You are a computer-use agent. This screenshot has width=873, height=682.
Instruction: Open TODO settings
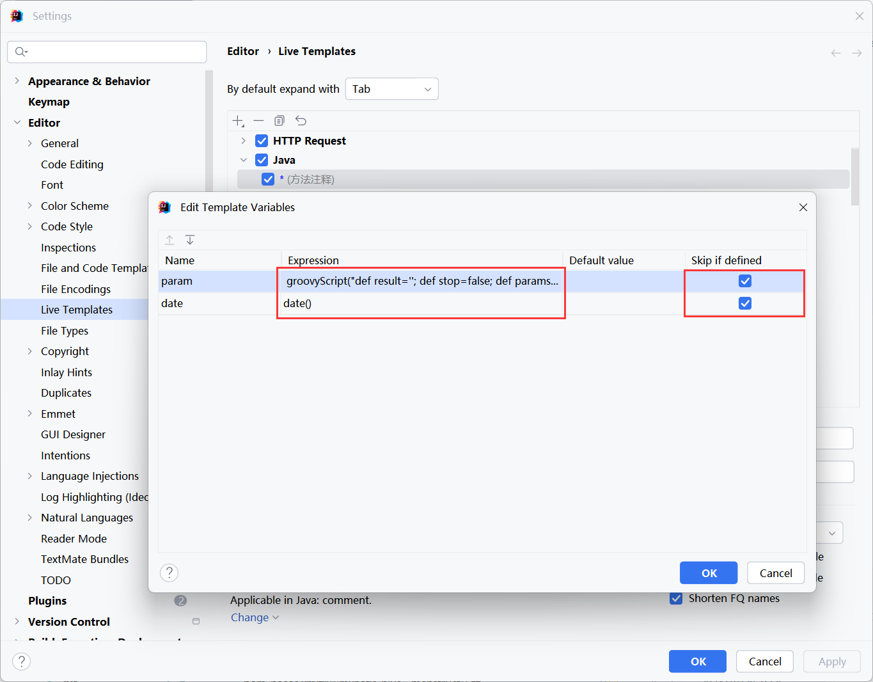(56, 580)
